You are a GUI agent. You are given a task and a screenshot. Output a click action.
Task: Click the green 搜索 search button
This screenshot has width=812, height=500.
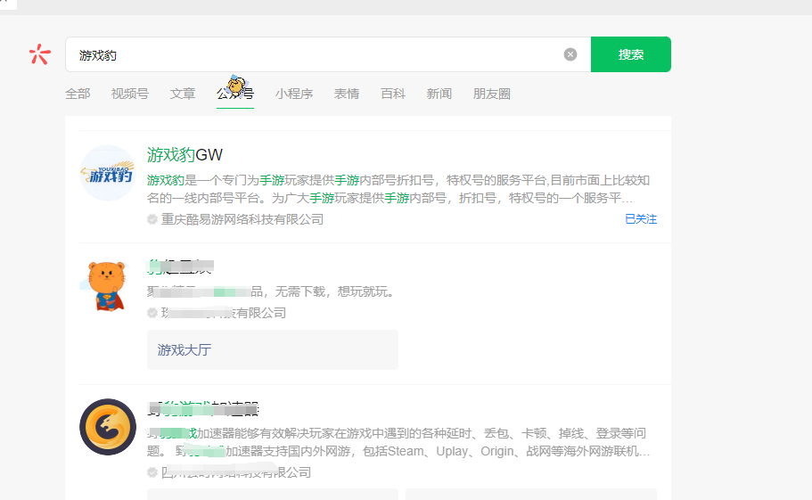pyautogui.click(x=631, y=54)
